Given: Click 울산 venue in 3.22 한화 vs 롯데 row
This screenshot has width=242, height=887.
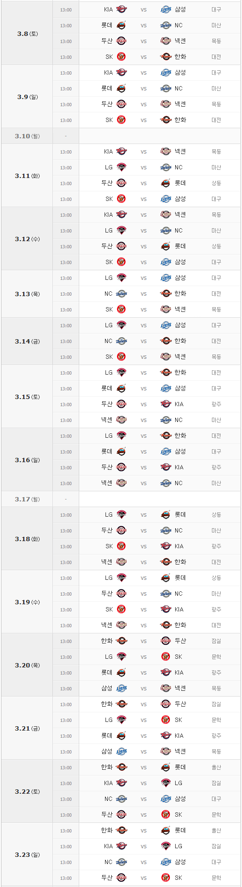Looking at the screenshot, I should point(216,767).
